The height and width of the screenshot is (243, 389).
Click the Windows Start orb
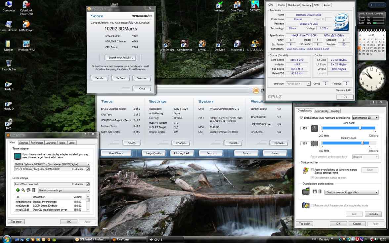[x=7, y=239]
